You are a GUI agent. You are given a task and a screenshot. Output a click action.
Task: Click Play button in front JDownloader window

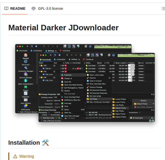51,55
